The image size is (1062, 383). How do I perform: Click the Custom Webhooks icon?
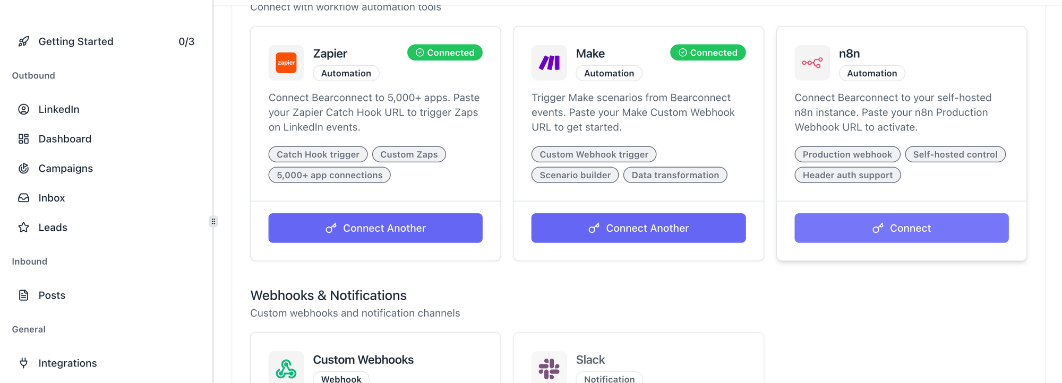point(286,368)
